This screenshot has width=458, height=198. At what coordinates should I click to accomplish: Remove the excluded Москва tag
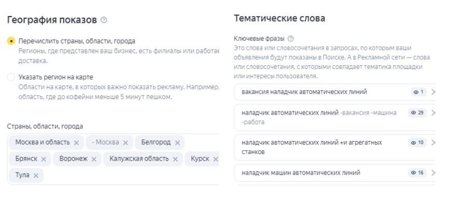click(126, 143)
